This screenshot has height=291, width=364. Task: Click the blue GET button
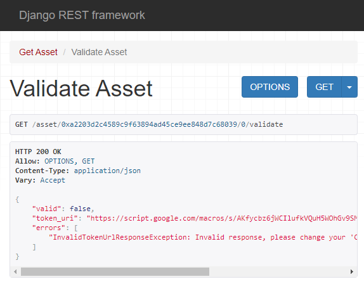(x=324, y=87)
